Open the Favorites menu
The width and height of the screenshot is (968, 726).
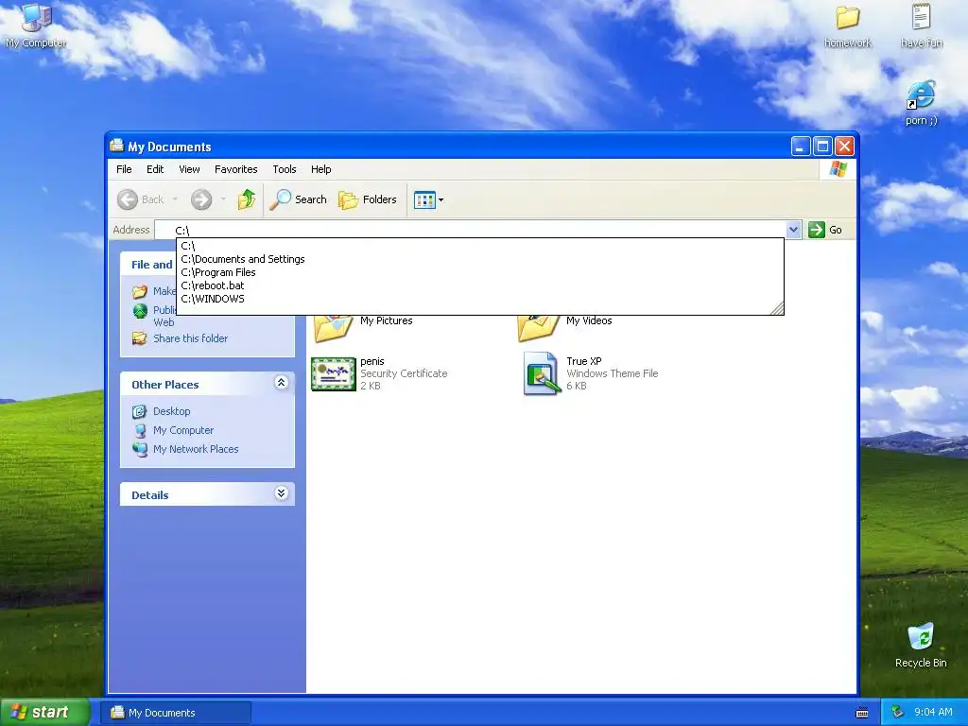coord(235,169)
